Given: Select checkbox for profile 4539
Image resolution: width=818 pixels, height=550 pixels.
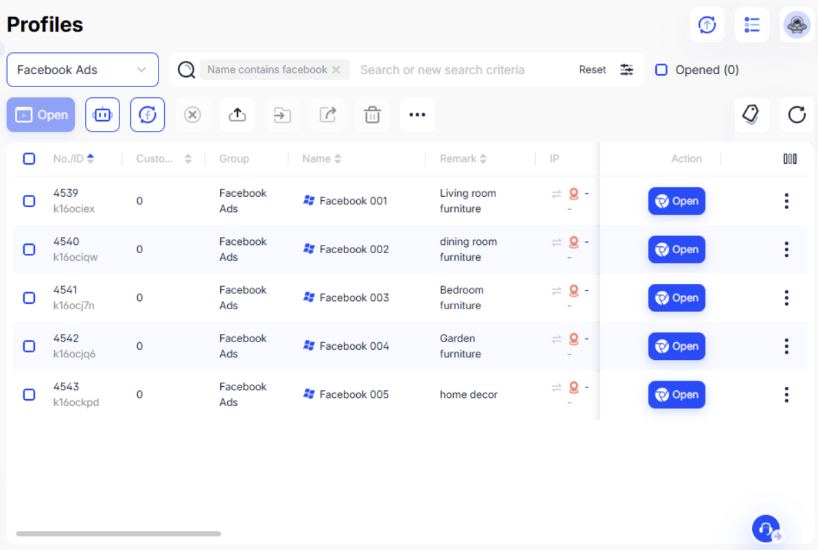Looking at the screenshot, I should pos(29,201).
